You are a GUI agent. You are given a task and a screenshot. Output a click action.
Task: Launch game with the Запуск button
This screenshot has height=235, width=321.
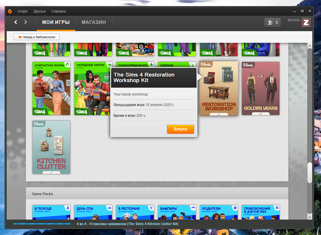pyautogui.click(x=180, y=129)
